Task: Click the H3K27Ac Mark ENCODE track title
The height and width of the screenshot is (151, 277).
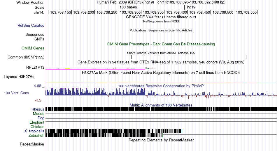Action: (161, 73)
